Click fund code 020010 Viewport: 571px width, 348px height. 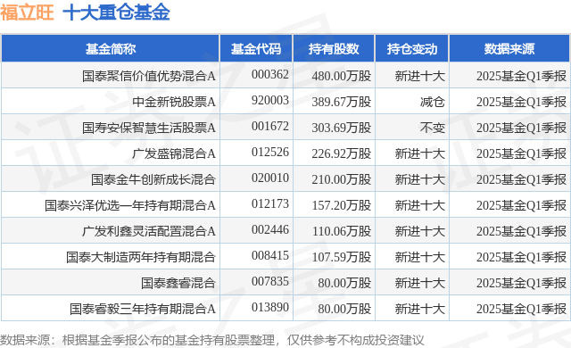[269, 178]
